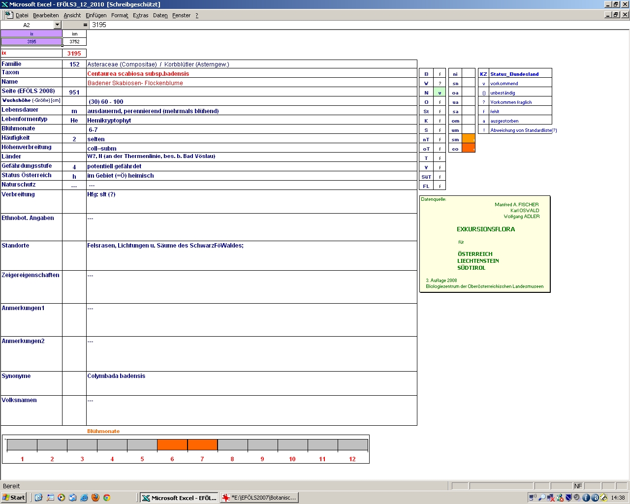Click the Synonyme value Colymbada badensis
This screenshot has height=504, width=630.
point(116,376)
